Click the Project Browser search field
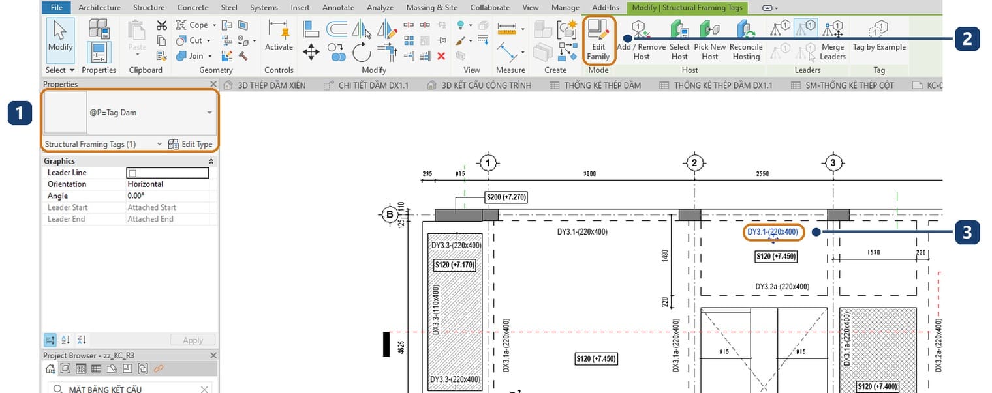 (x=131, y=389)
